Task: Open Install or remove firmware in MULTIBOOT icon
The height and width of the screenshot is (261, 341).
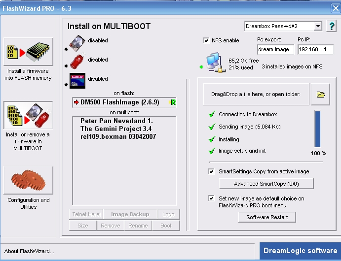Action: [x=28, y=115]
